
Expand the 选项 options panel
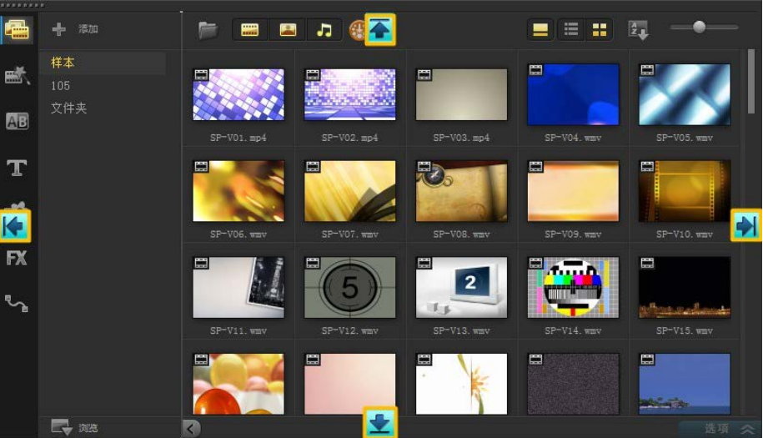coord(727,428)
